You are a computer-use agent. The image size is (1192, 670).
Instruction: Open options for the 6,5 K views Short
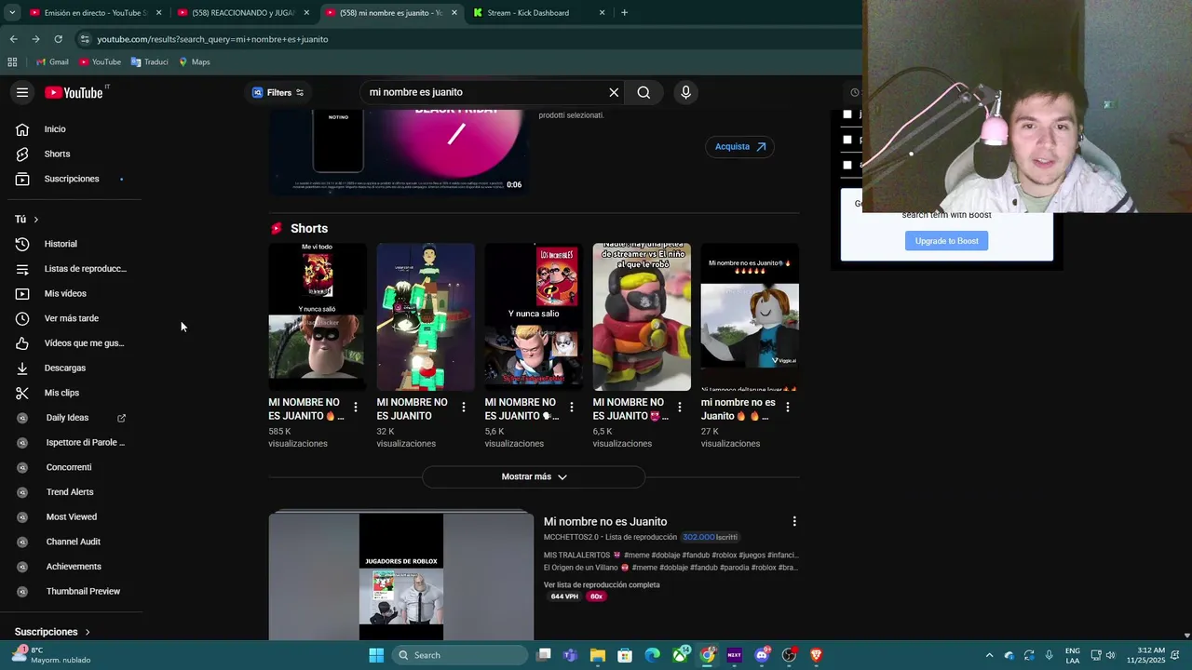coord(680,407)
